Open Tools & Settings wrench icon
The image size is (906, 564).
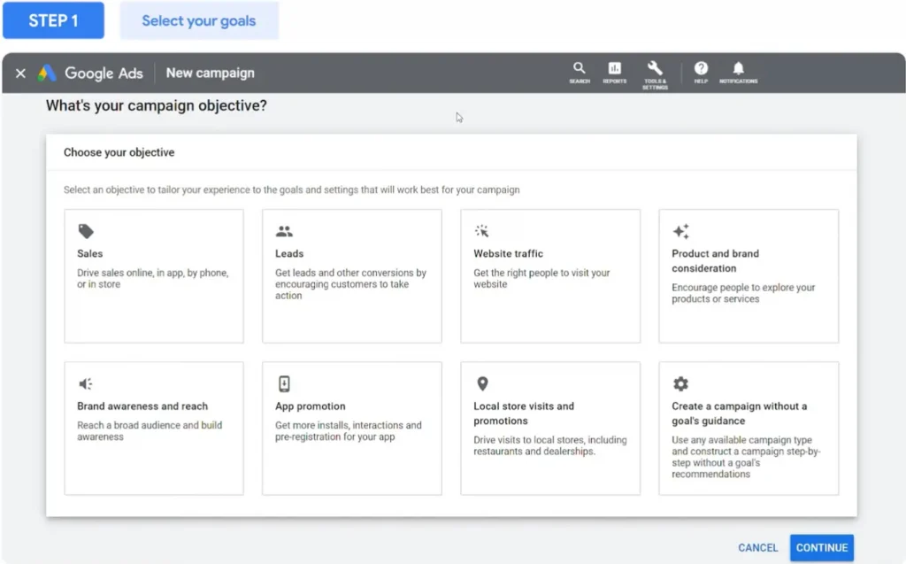(x=655, y=70)
